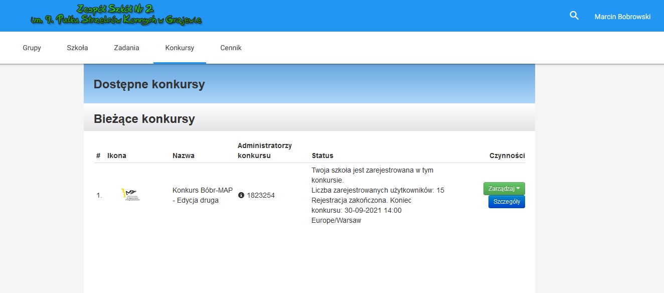664x293 pixels.
Task: Navigate to the Cennik tab
Action: point(231,48)
